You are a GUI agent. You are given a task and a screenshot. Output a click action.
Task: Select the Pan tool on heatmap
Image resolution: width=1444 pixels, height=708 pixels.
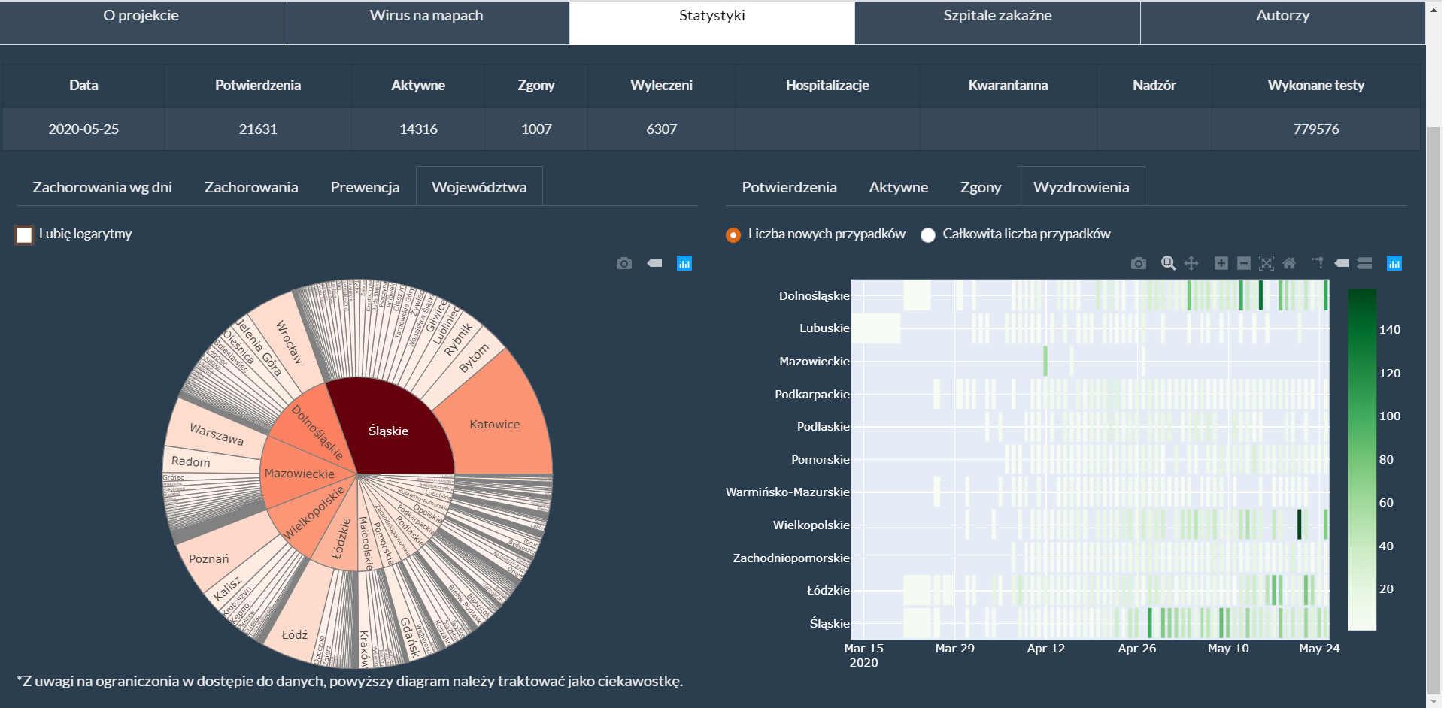click(x=1191, y=263)
